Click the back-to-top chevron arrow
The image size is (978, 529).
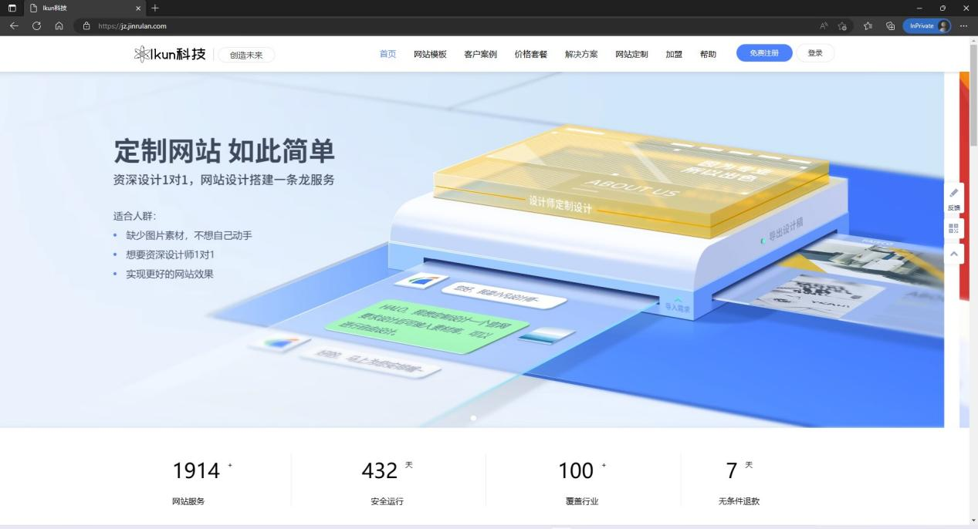point(953,254)
